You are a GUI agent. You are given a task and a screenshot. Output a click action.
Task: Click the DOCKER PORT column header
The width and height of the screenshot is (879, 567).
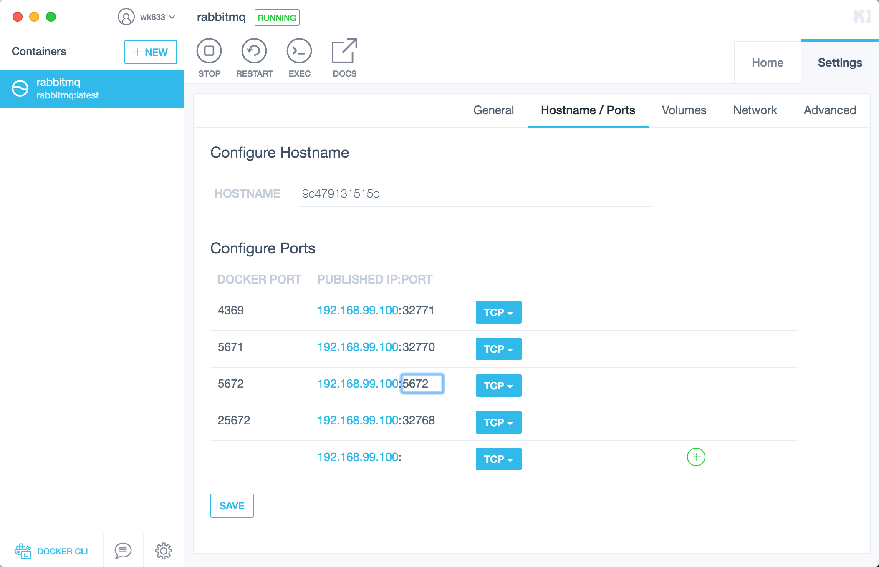click(x=259, y=279)
